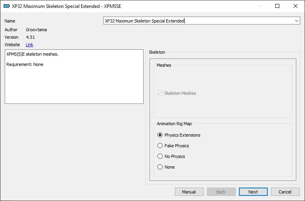Screen dimensions: 305x201
Task: Select the No Physics option
Action: tap(171, 156)
